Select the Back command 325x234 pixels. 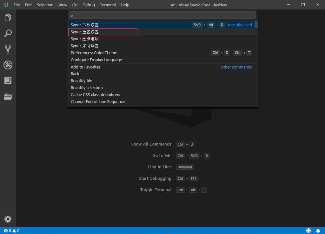(162, 74)
